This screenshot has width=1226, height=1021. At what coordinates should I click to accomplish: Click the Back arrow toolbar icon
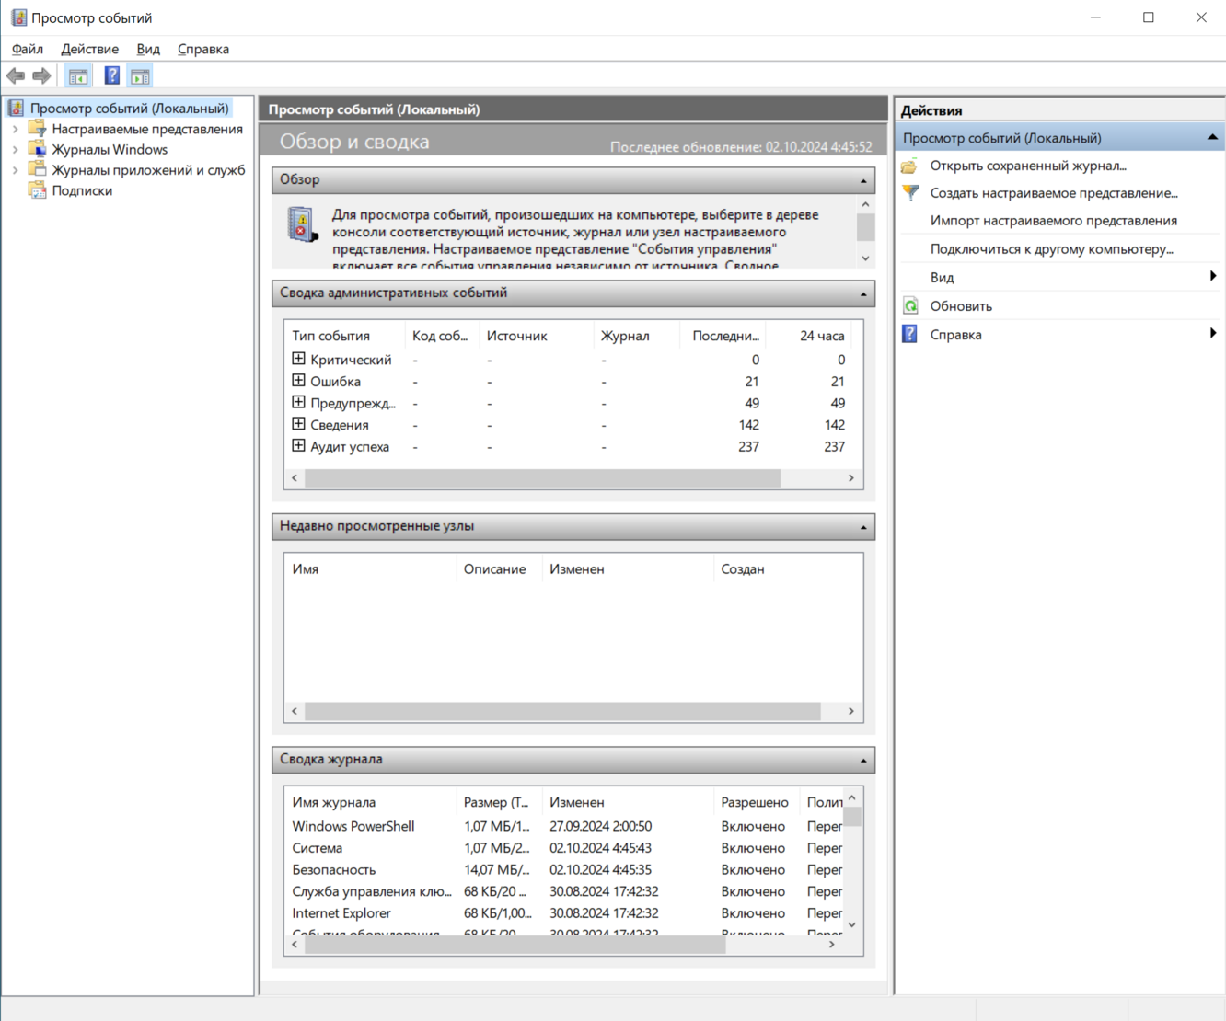tap(16, 76)
